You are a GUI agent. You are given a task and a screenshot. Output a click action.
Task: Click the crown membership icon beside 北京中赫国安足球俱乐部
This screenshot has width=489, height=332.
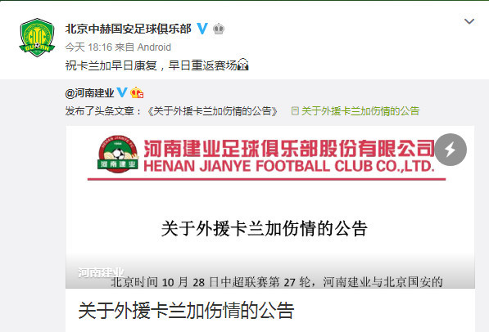click(x=219, y=29)
